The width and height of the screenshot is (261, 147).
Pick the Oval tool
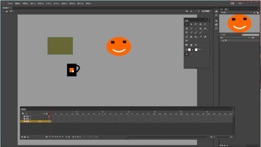pos(205,28)
